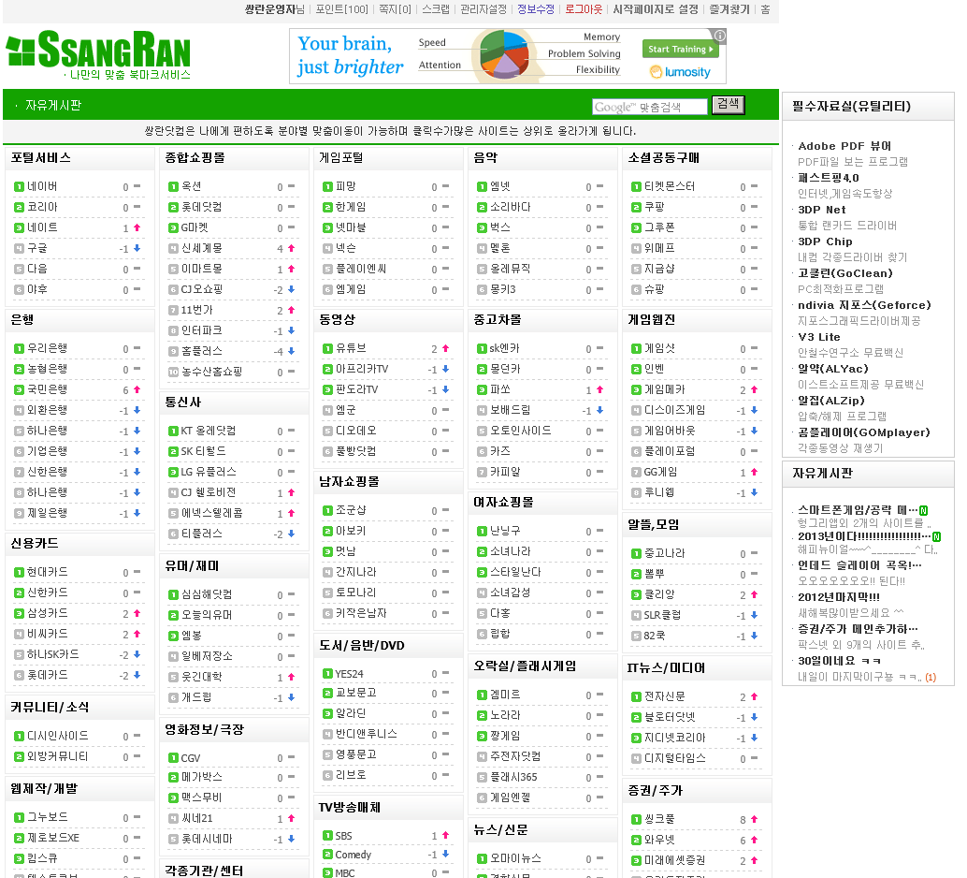967x878 pixels.
Task: Open the KT 올레닷컴 carrier link
Action: click(208, 431)
